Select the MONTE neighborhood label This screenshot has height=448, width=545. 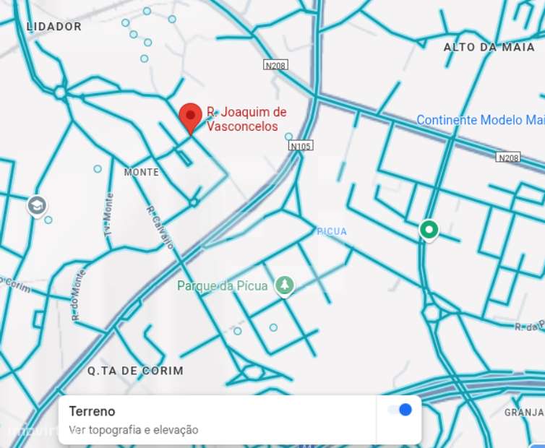pos(142,173)
